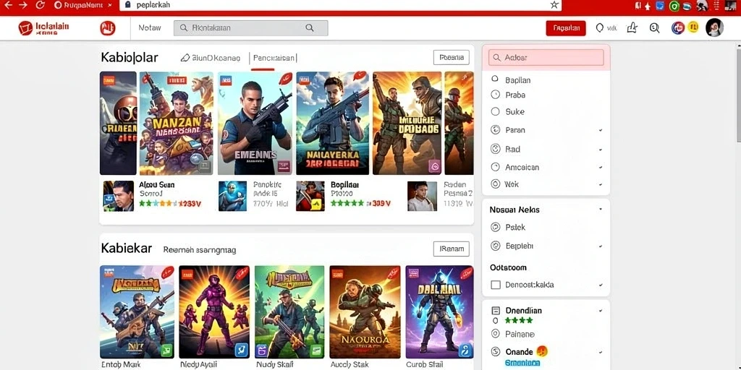Expand the Amcaican row chevron
The image size is (741, 370).
click(601, 167)
